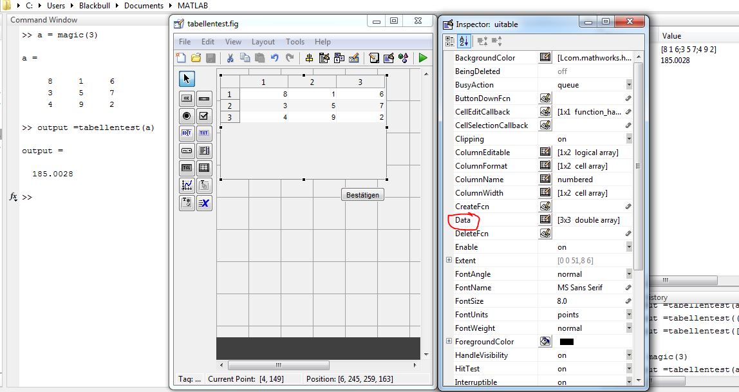This screenshot has width=739, height=392.
Task: Pick the Axes component tool
Action: 187,185
